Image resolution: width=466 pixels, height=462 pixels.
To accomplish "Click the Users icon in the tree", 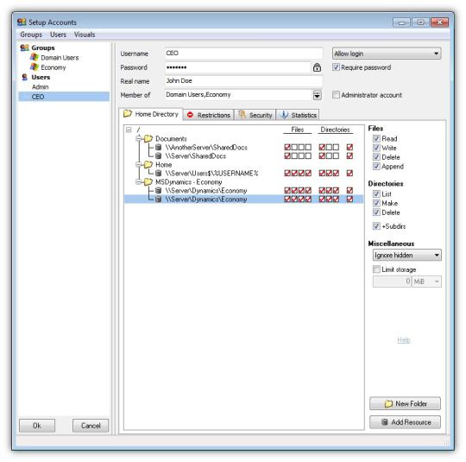I will (x=25, y=78).
